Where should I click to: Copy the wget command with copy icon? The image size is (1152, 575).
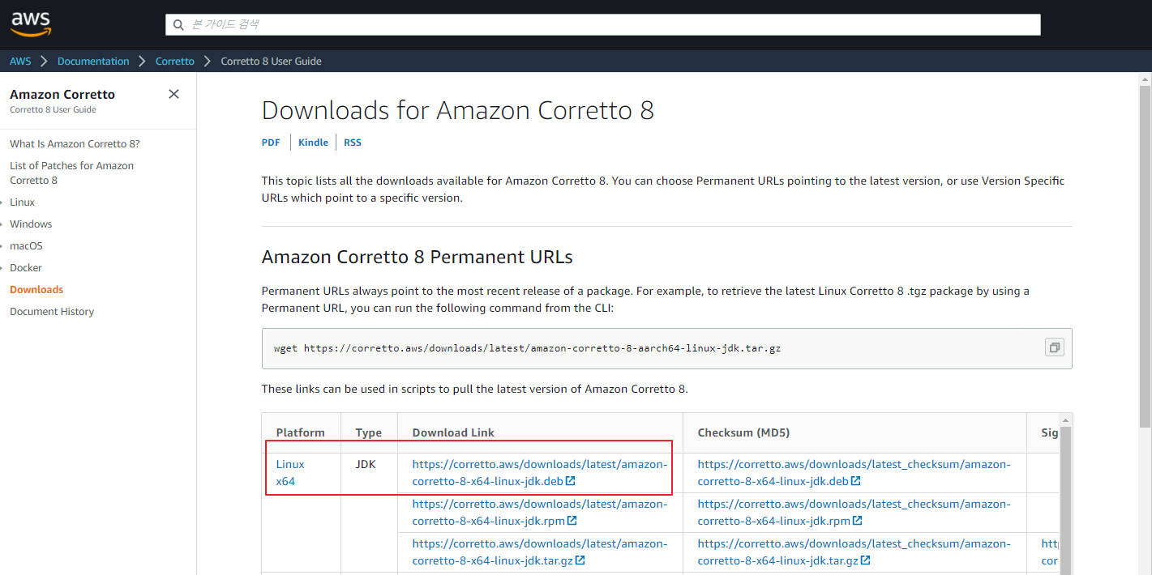click(x=1054, y=347)
